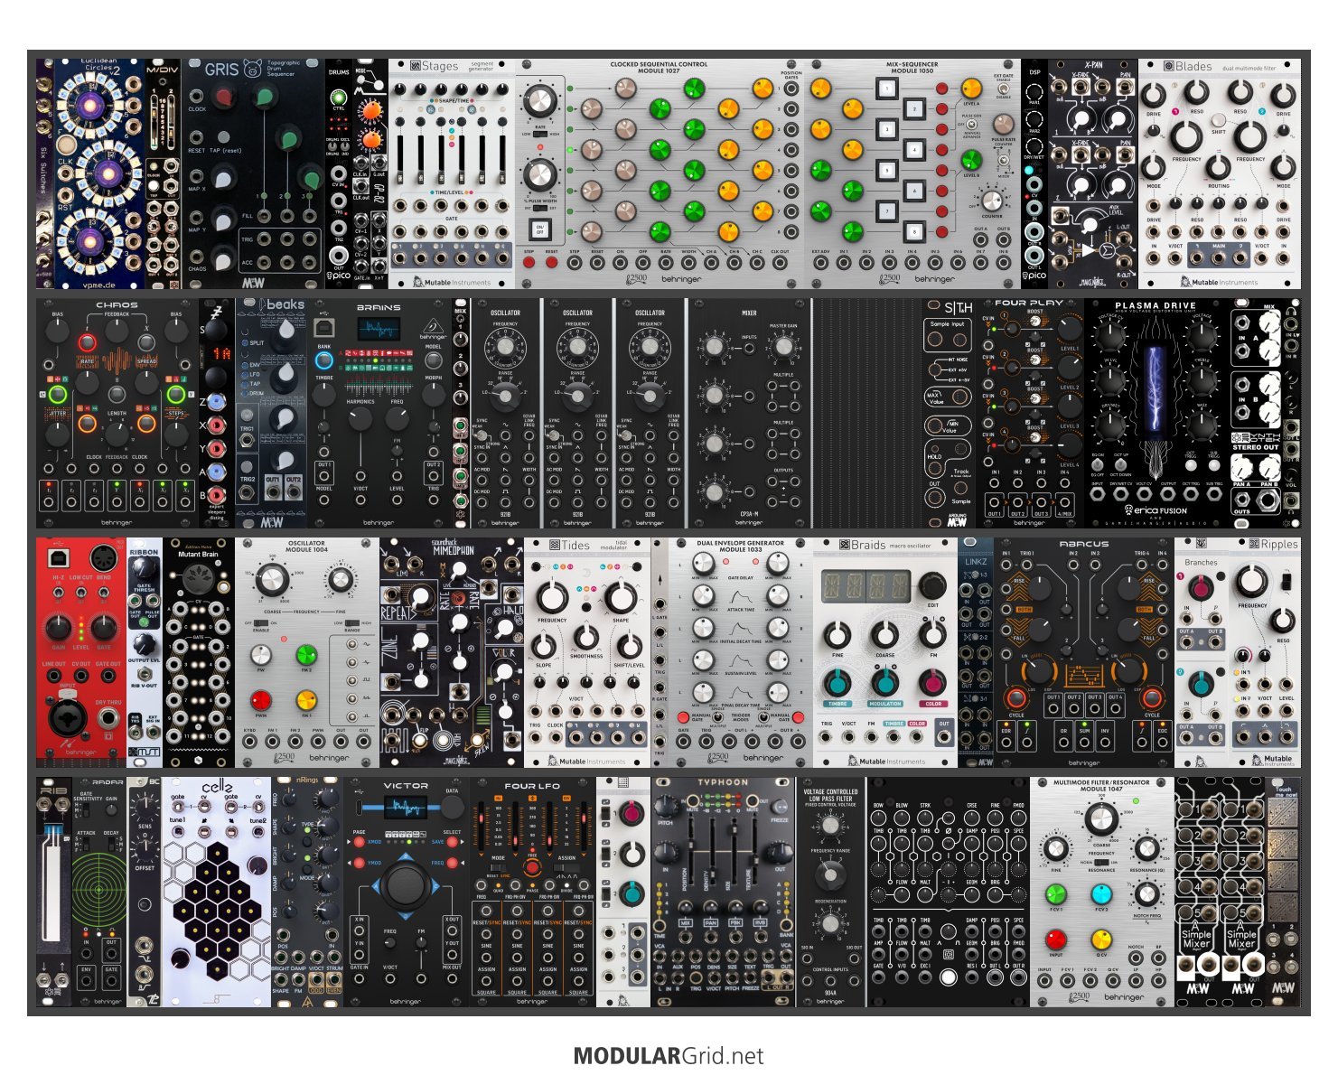1338x1075 pixels.
Task: Select FREQUENCY knob on Tides
Action: pyautogui.click(x=552, y=598)
